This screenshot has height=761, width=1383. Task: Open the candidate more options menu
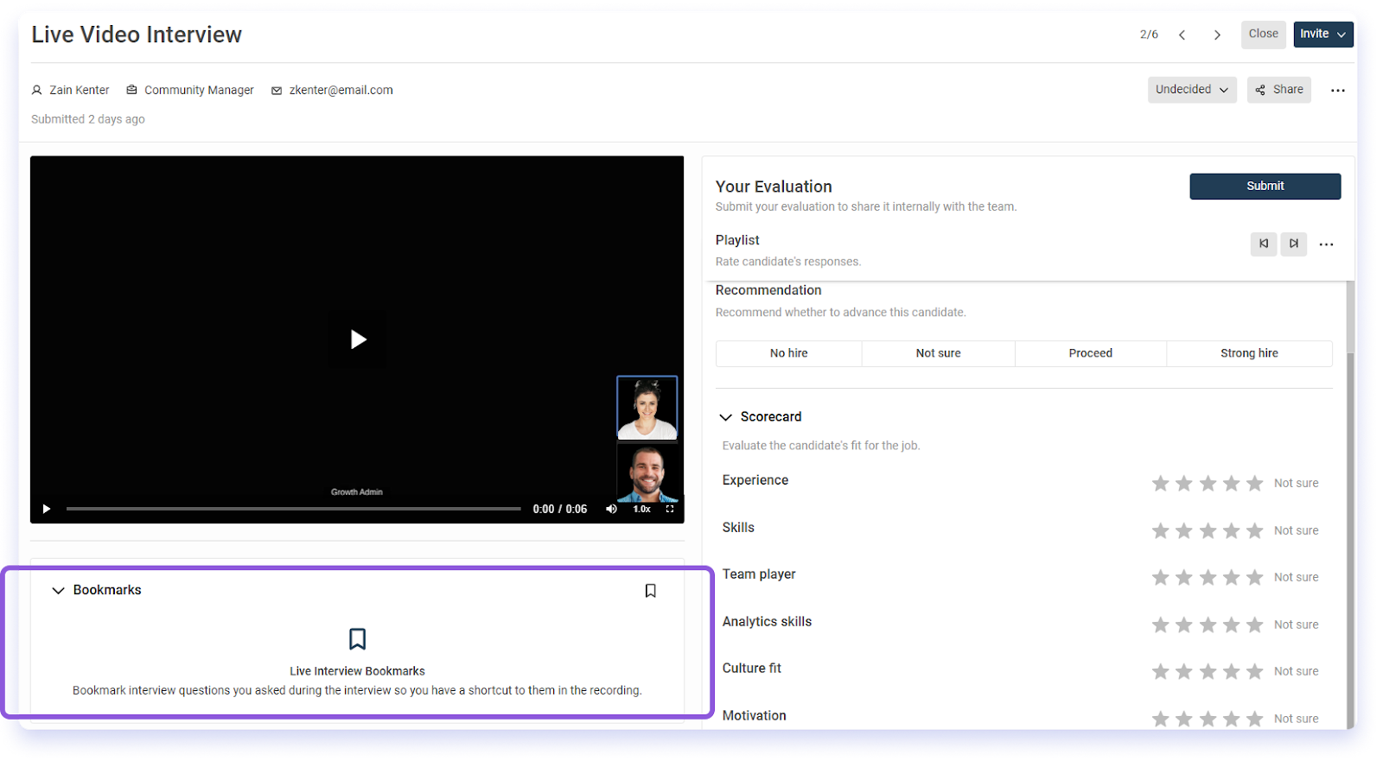point(1337,90)
